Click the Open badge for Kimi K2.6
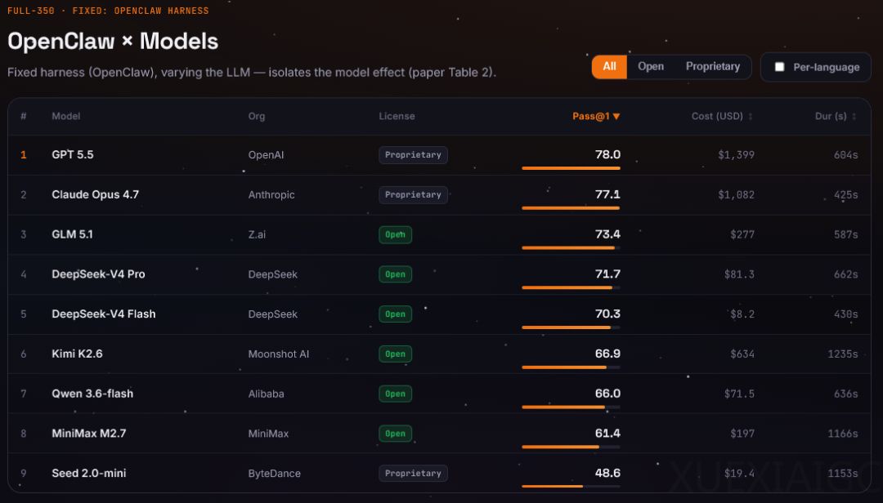 click(395, 354)
